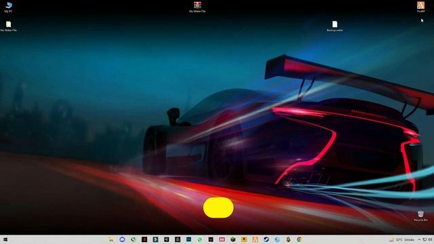Select the FiveM desktop shortcut

pyautogui.click(x=420, y=7)
